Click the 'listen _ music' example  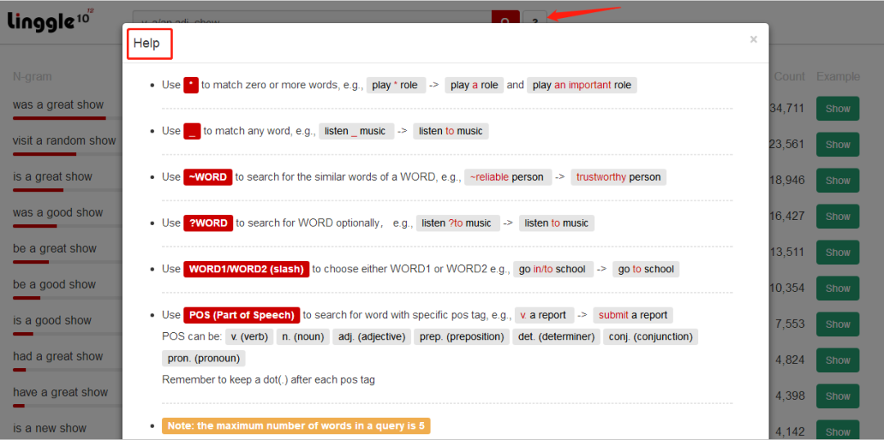356,132
